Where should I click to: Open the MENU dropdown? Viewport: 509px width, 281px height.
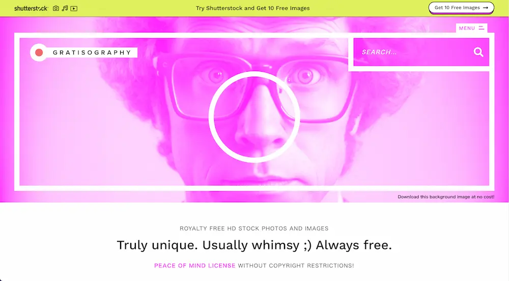click(471, 28)
